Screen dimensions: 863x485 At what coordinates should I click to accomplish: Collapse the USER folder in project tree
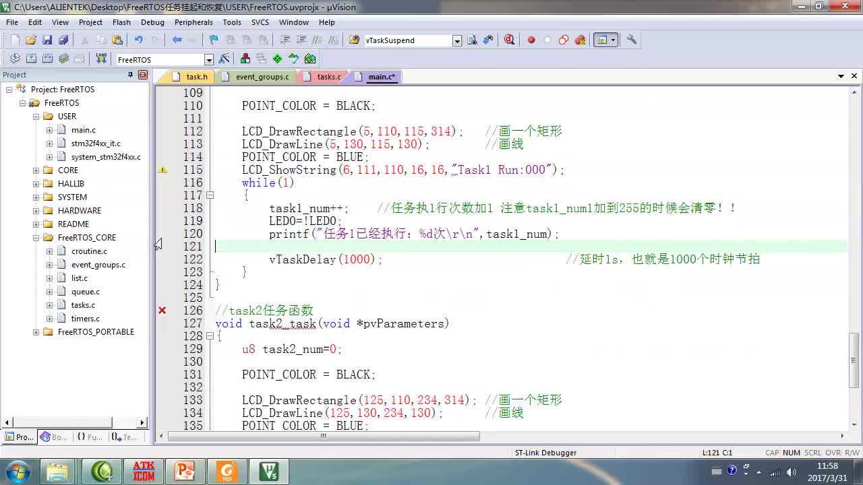point(36,117)
